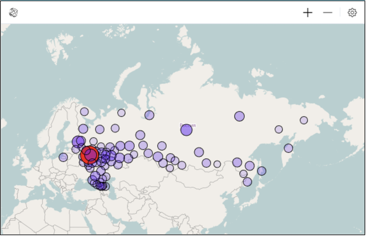This screenshot has height=236, width=366.
Task: Click the globe icon in top-left corner
Action: click(x=13, y=13)
